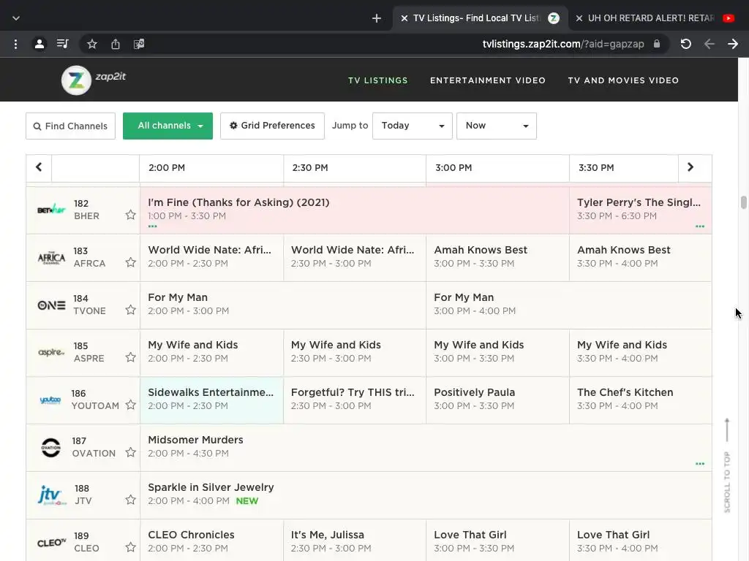Click the site lock icon
749x561 pixels.
(657, 44)
